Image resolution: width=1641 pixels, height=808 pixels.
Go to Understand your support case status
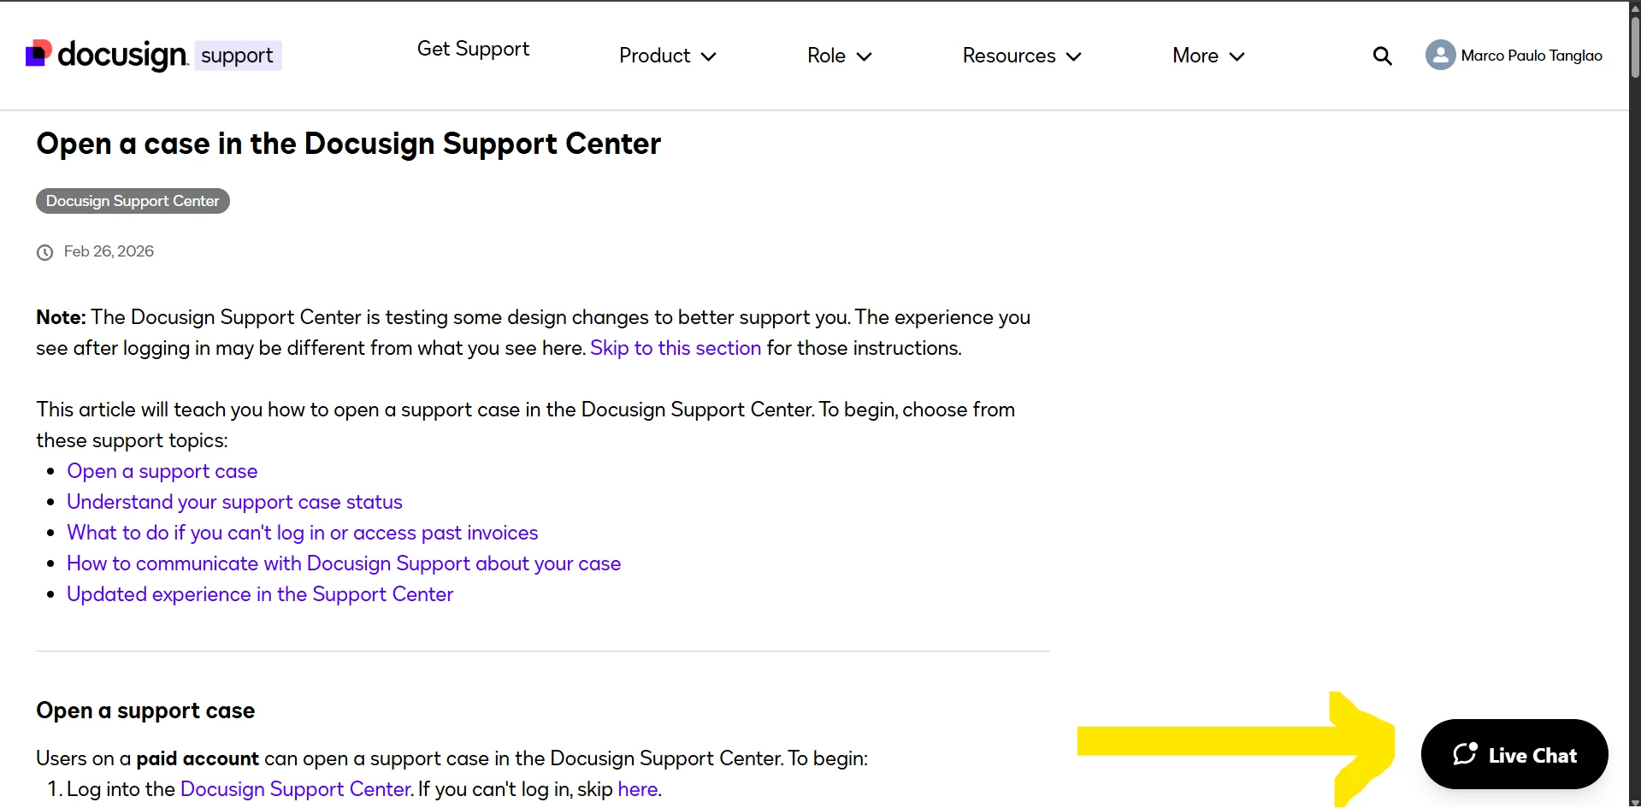coord(234,502)
